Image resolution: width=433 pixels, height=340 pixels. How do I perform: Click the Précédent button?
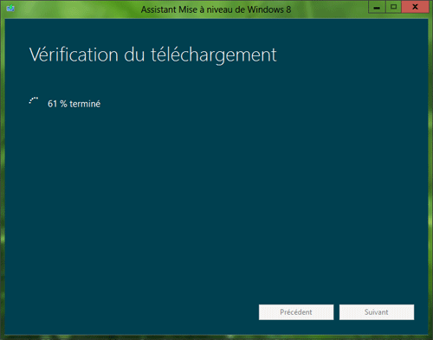tap(296, 312)
